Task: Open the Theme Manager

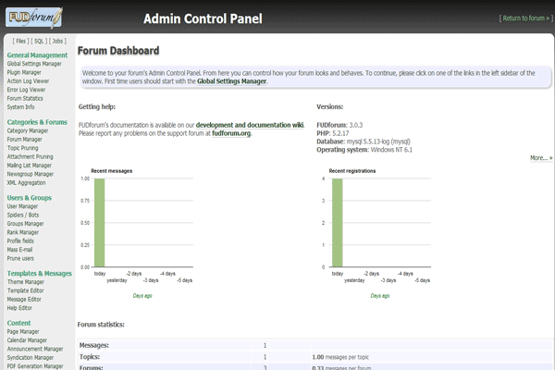Action: point(26,282)
